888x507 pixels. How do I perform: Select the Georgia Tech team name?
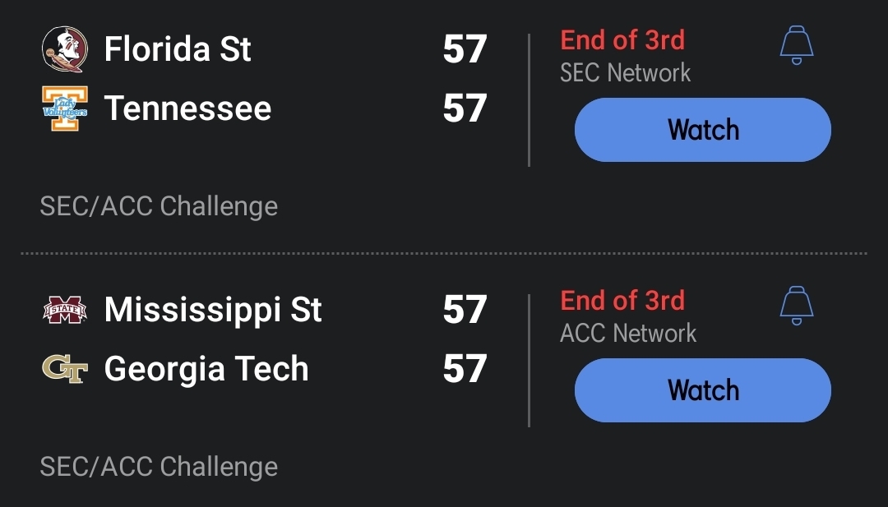[x=206, y=370]
